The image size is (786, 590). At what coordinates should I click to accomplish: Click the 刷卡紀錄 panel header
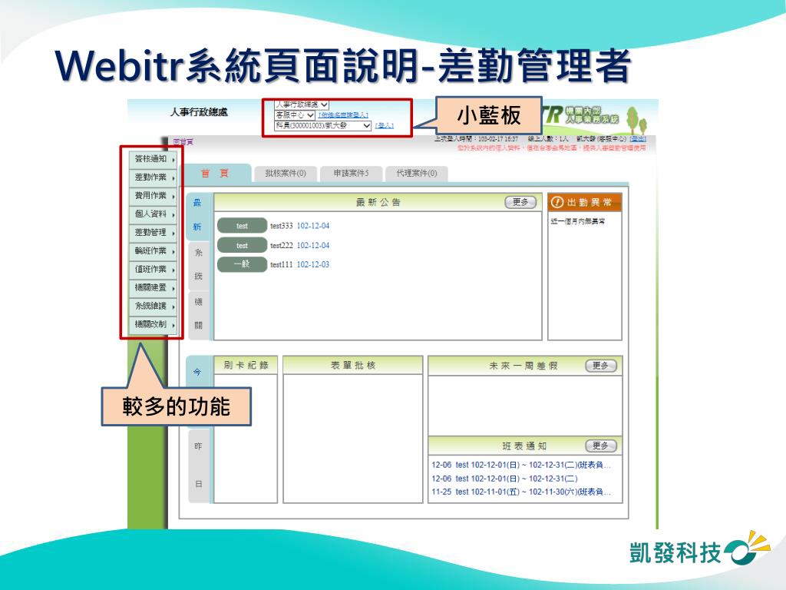click(x=246, y=365)
